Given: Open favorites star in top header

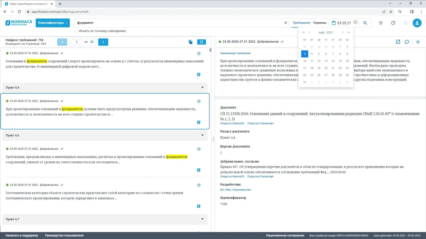Looking at the screenshot, I should [381, 23].
